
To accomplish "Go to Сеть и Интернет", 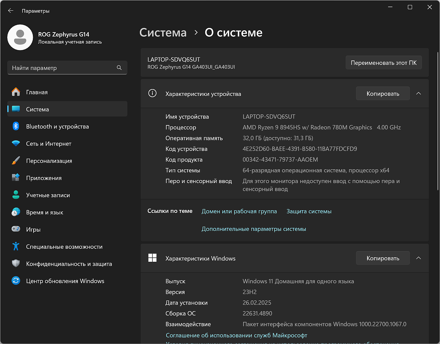I will [67, 143].
